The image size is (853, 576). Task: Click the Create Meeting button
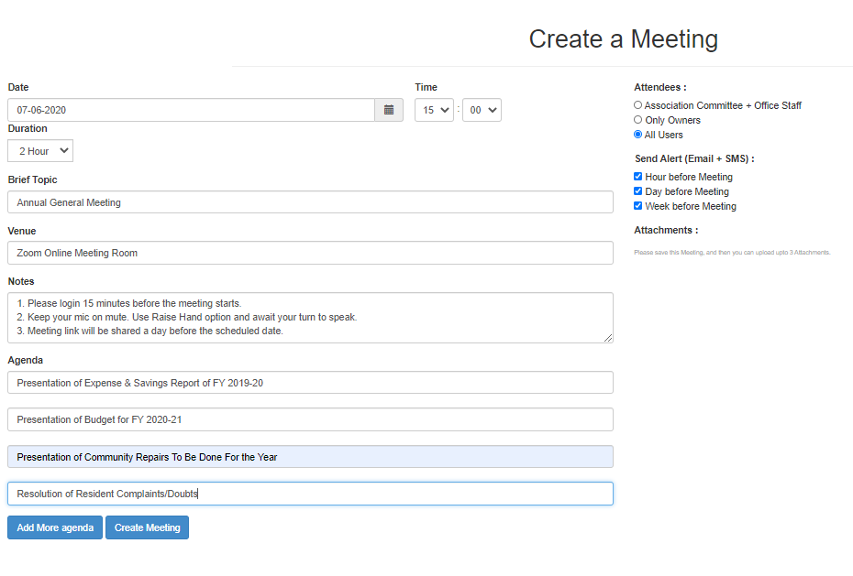point(147,527)
